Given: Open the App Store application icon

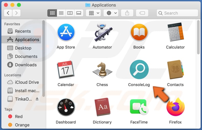Looking at the screenshot, I should (66, 32).
